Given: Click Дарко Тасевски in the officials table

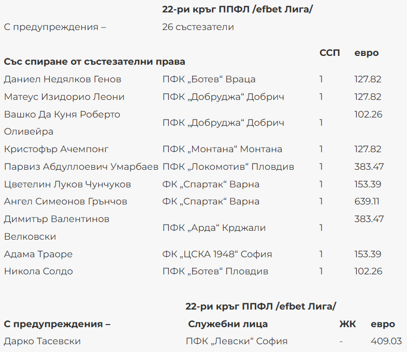Looking at the screenshot, I should tap(42, 341).
